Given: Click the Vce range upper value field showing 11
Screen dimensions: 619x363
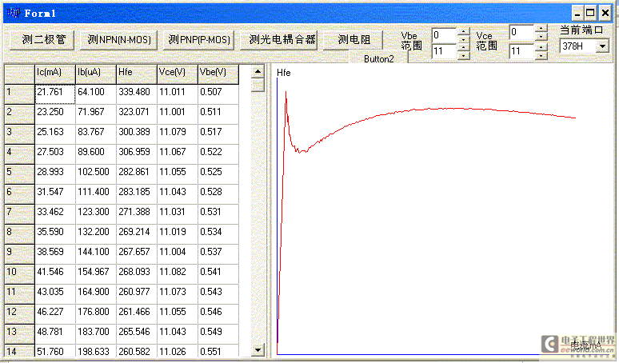Looking at the screenshot, I should (522, 51).
